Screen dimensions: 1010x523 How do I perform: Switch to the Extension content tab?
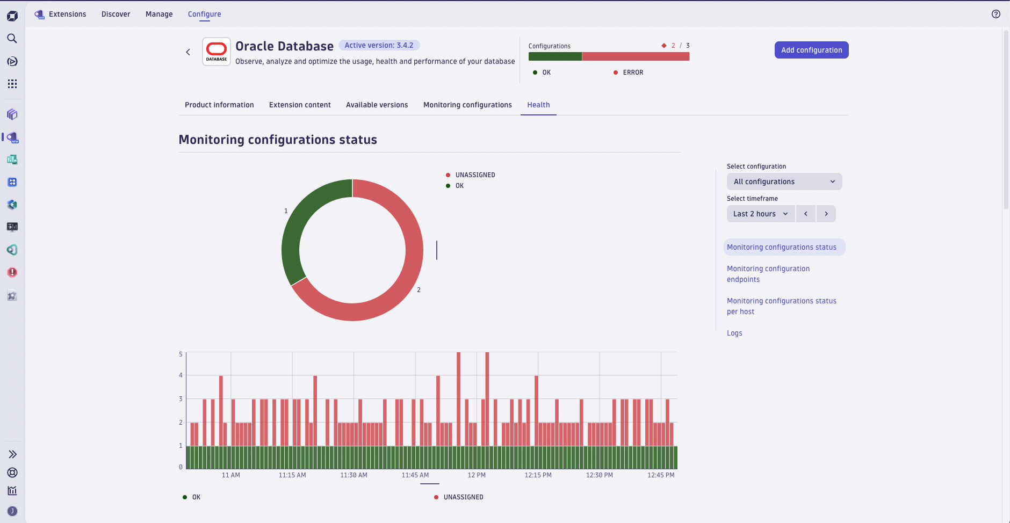coord(300,105)
